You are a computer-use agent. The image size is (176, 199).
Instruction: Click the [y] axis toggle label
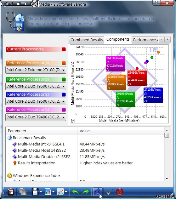pos(73,121)
